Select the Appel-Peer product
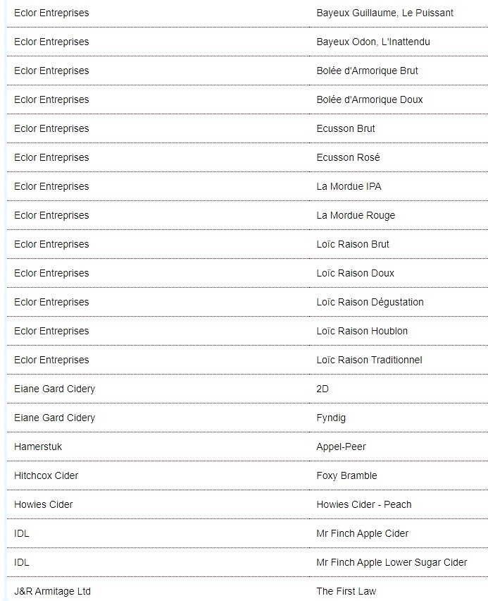Screen dimensions: 488x601 pos(341,447)
